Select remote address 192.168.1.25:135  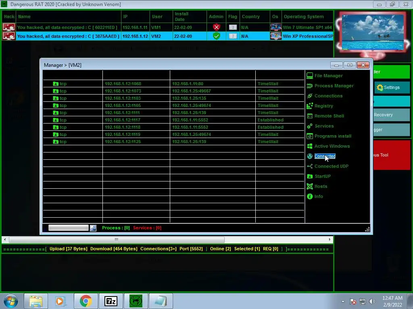189,98
